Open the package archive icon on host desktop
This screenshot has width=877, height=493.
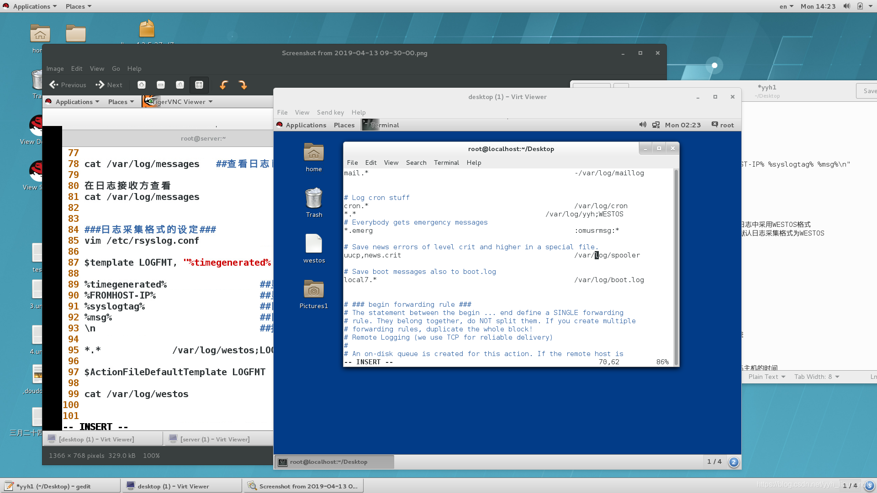point(147,29)
